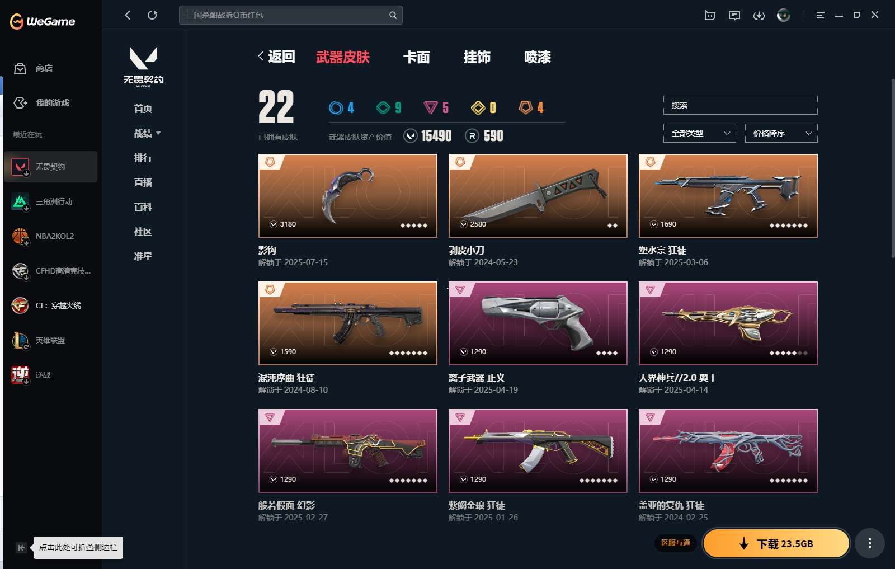Open the messages icon in title bar
The height and width of the screenshot is (569, 895).
click(734, 16)
